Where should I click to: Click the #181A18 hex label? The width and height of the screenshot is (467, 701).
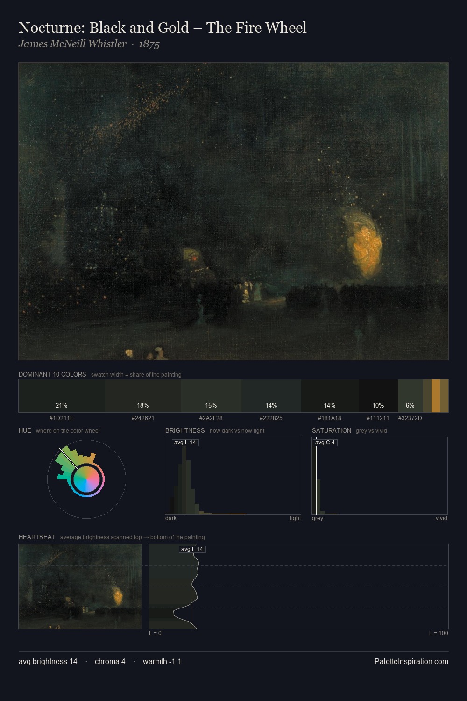point(330,418)
